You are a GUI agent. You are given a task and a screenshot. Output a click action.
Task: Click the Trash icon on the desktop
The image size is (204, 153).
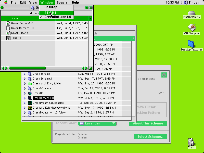click(191, 142)
